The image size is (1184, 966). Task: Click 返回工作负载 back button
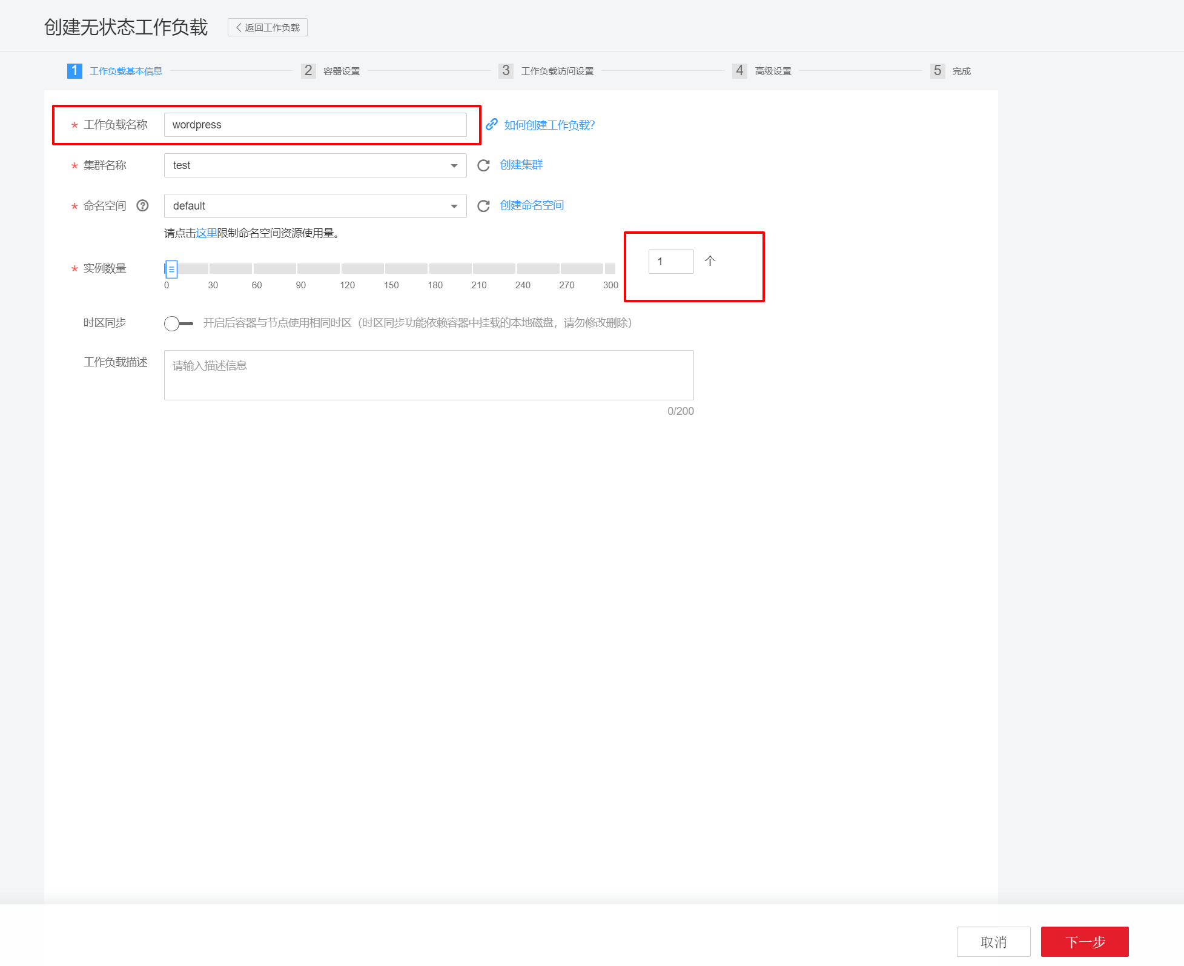pos(267,27)
